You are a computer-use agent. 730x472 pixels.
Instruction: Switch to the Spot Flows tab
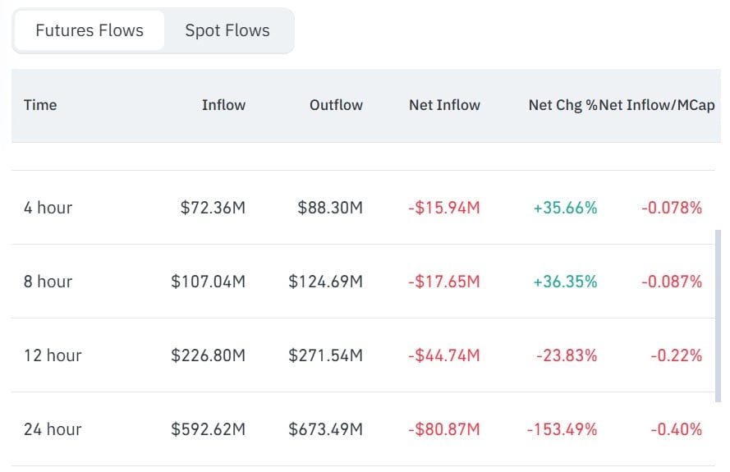[227, 30]
